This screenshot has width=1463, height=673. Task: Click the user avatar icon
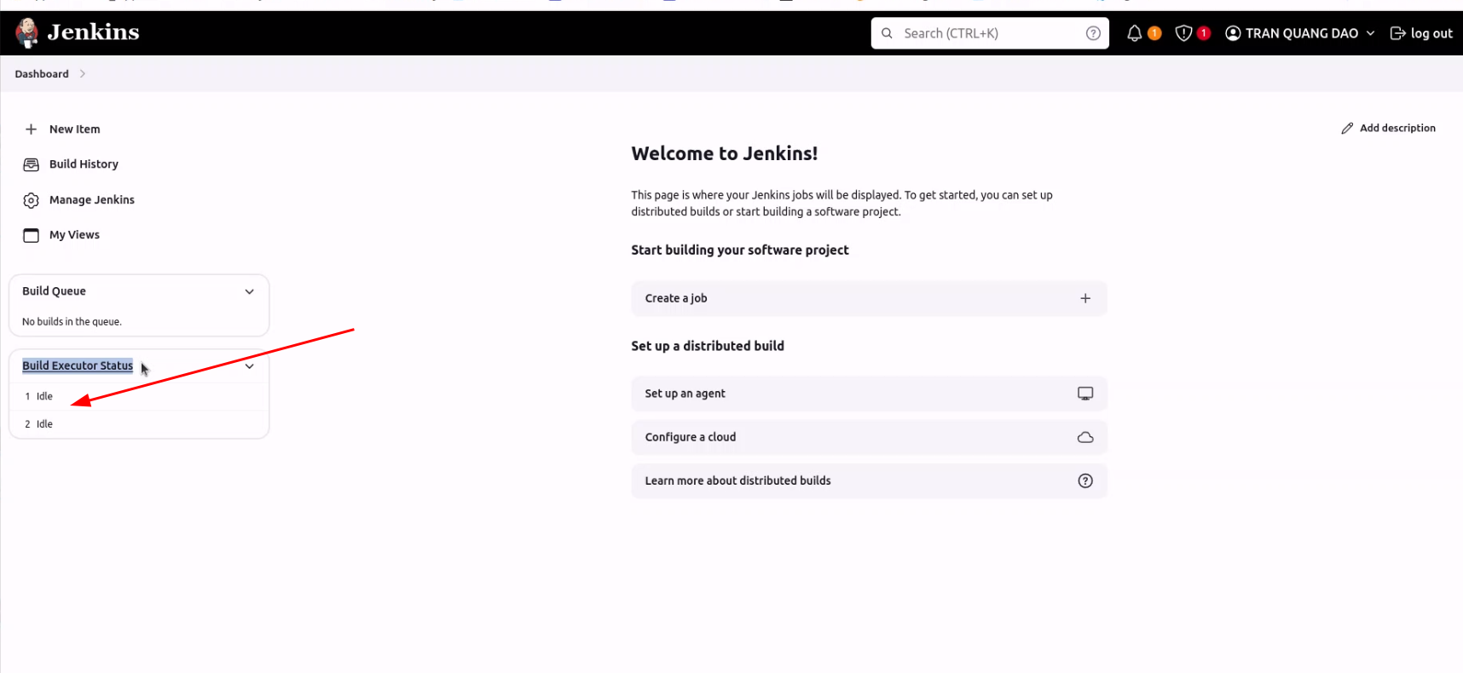[1233, 33]
